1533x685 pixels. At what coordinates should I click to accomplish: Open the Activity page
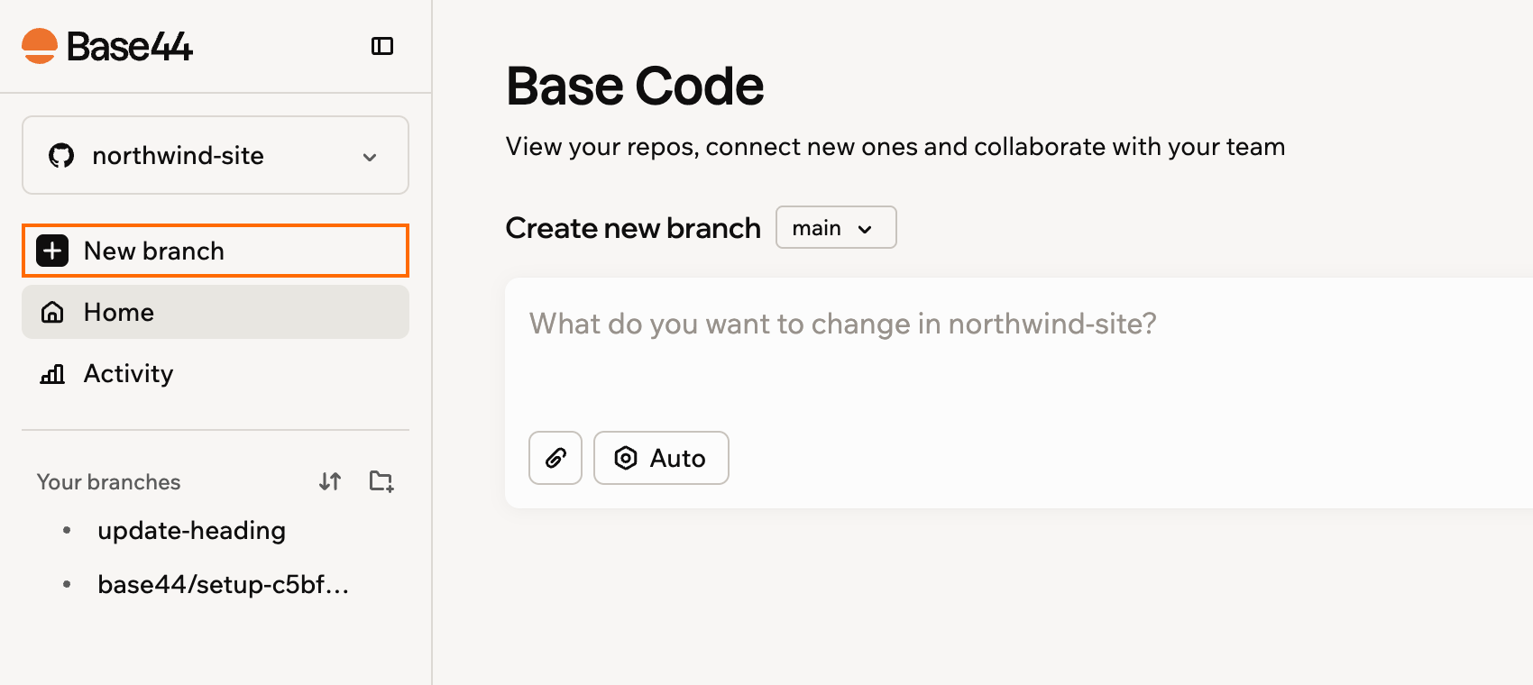[x=216, y=373]
